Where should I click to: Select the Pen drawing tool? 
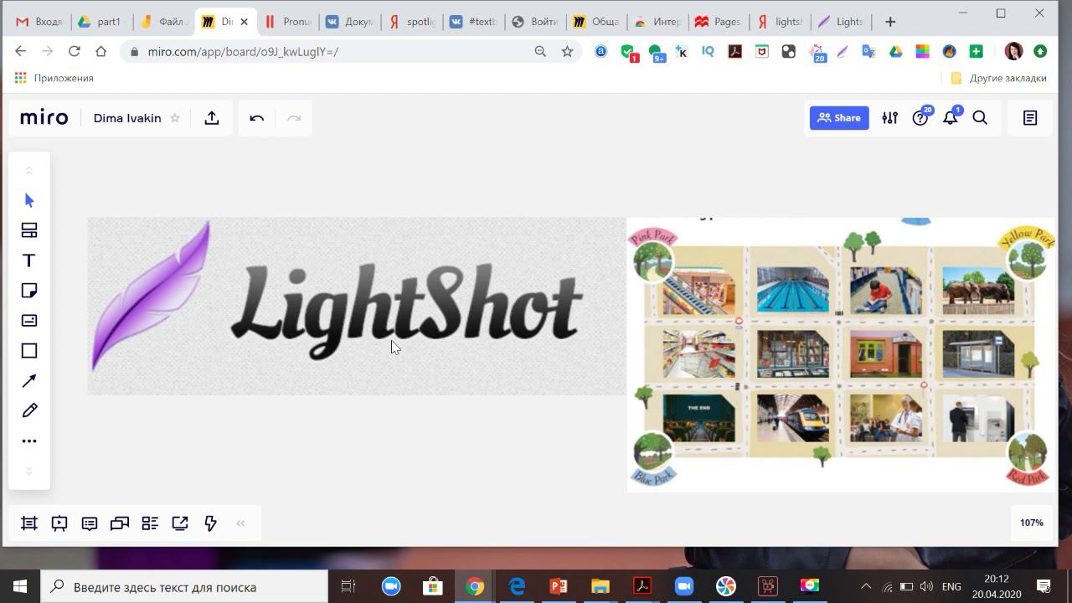click(29, 410)
